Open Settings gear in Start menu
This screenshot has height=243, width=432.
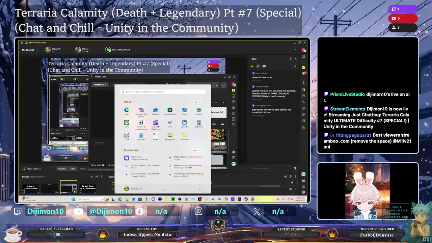(x=199, y=111)
